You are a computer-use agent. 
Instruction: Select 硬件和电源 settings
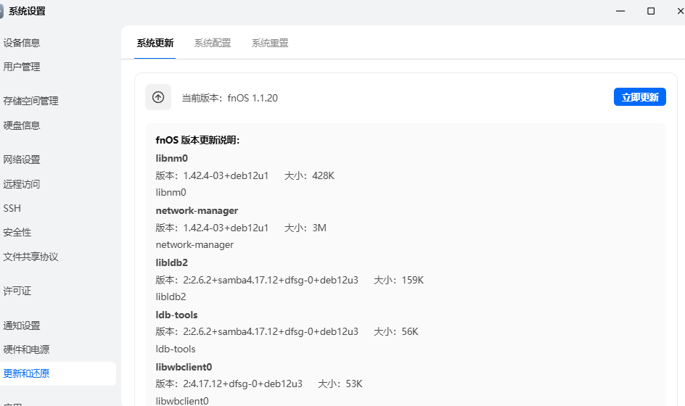click(x=26, y=349)
